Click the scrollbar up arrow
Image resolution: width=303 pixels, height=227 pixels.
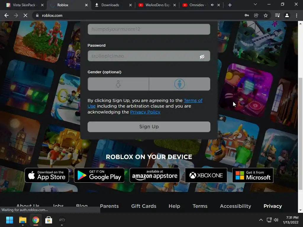(x=300, y=24)
